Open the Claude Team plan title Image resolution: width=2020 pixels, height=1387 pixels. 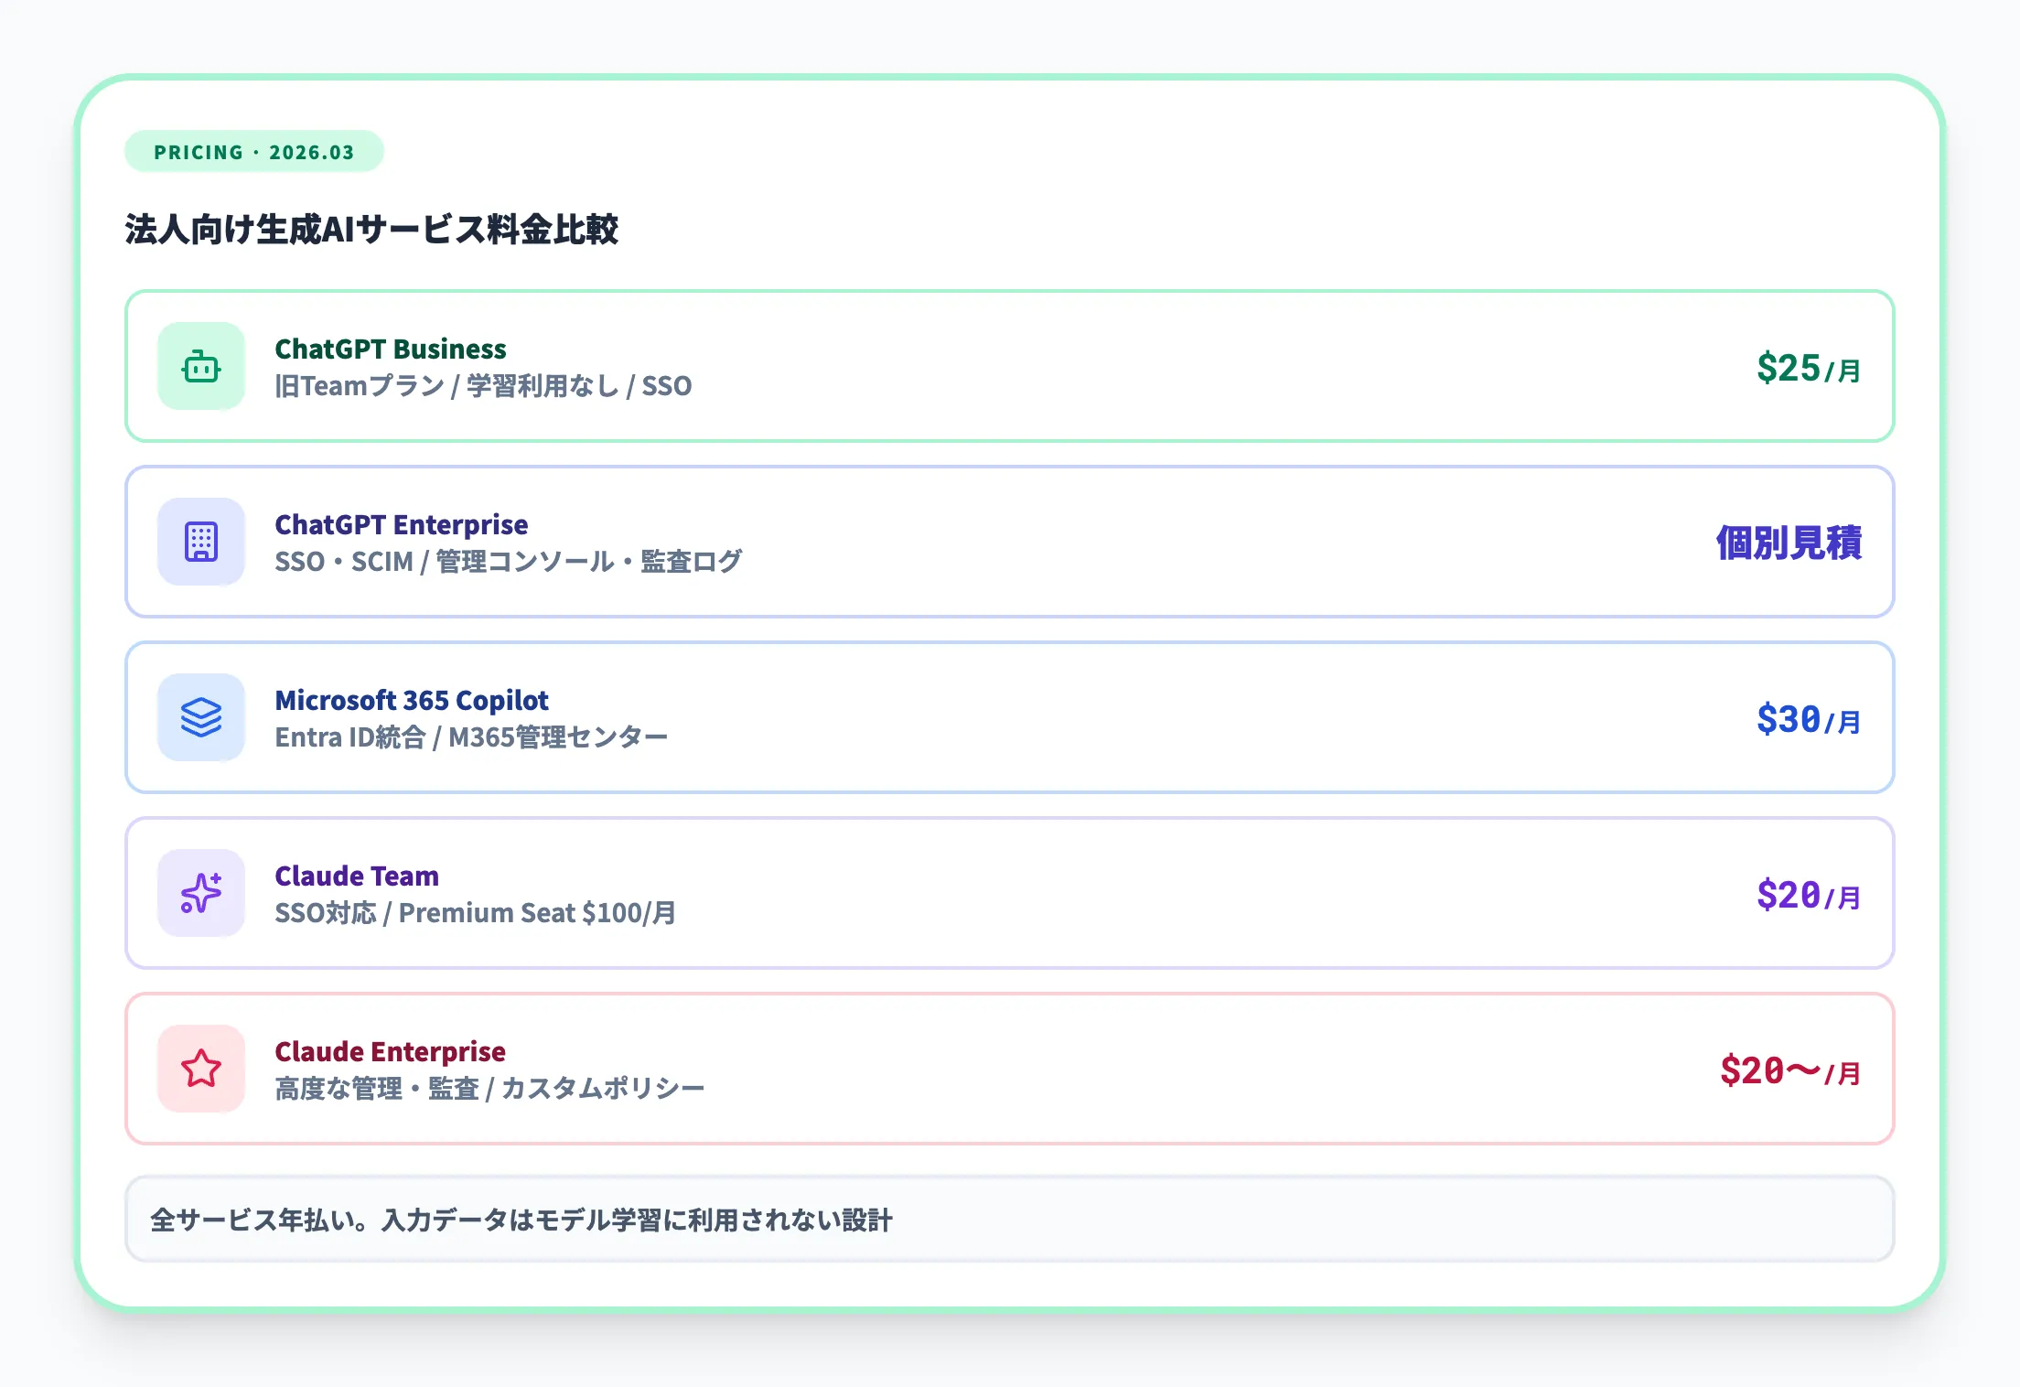coord(357,876)
